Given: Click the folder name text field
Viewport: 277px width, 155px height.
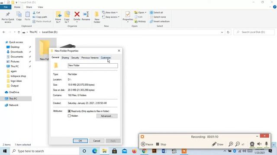Looking at the screenshot, I should point(93,65).
